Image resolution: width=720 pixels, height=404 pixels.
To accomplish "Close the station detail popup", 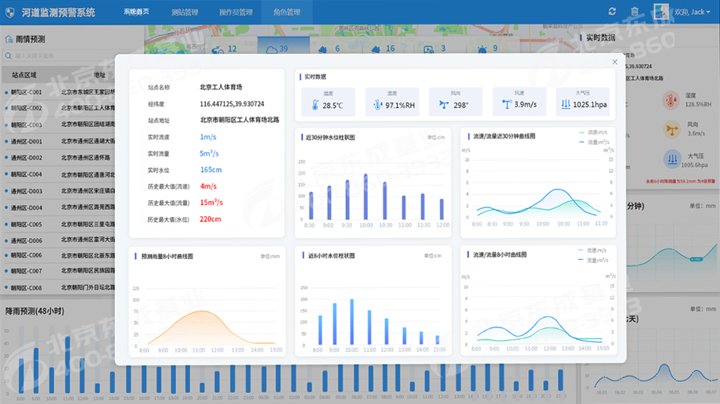I will coord(614,62).
